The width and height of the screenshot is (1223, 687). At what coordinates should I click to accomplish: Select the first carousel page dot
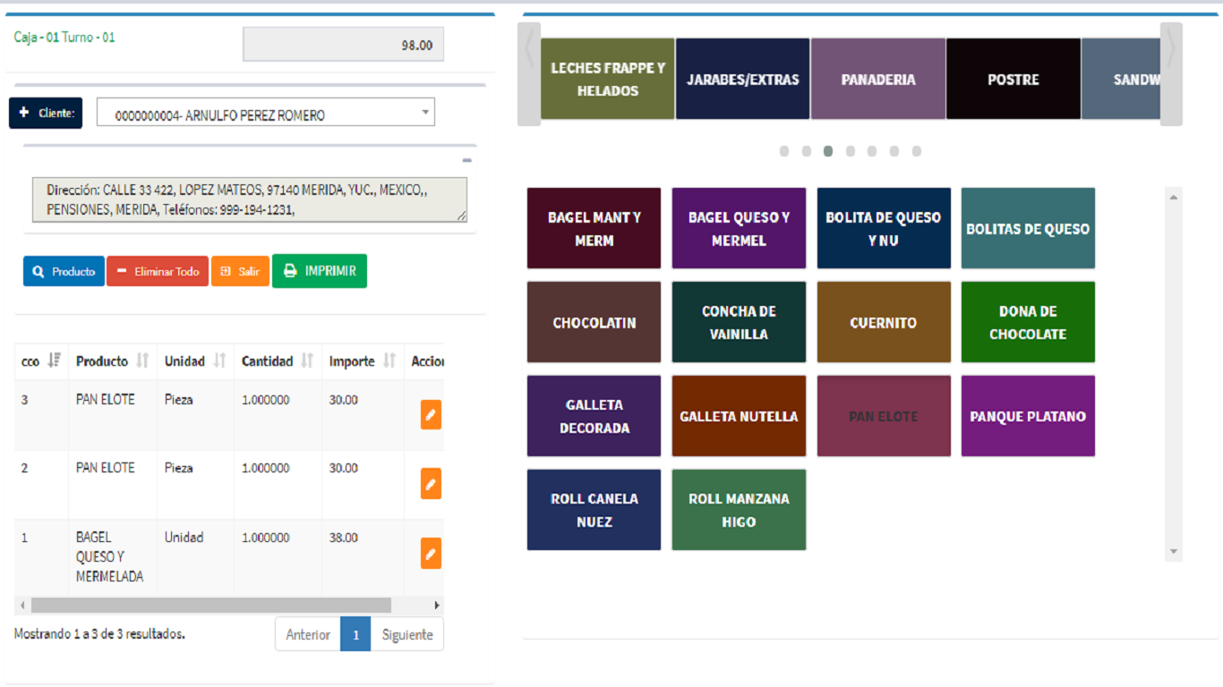(784, 151)
